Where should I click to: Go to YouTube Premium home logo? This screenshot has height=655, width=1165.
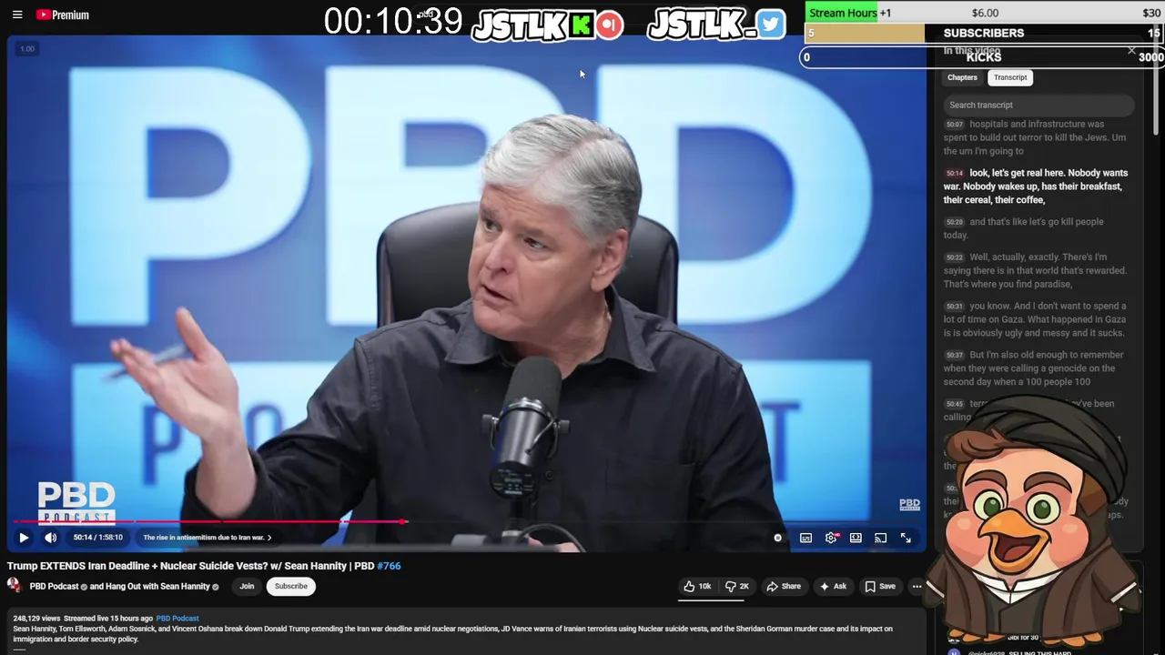(63, 15)
